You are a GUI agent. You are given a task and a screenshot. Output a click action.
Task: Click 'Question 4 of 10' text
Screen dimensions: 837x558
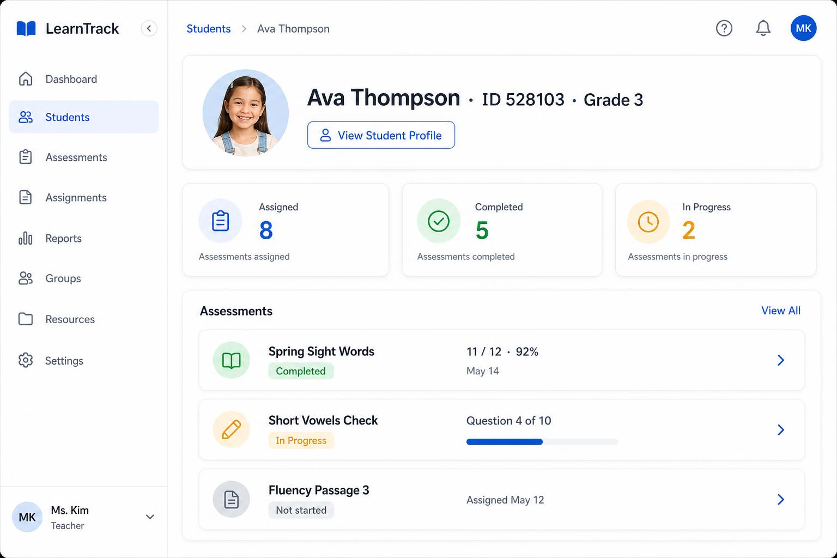pos(508,421)
